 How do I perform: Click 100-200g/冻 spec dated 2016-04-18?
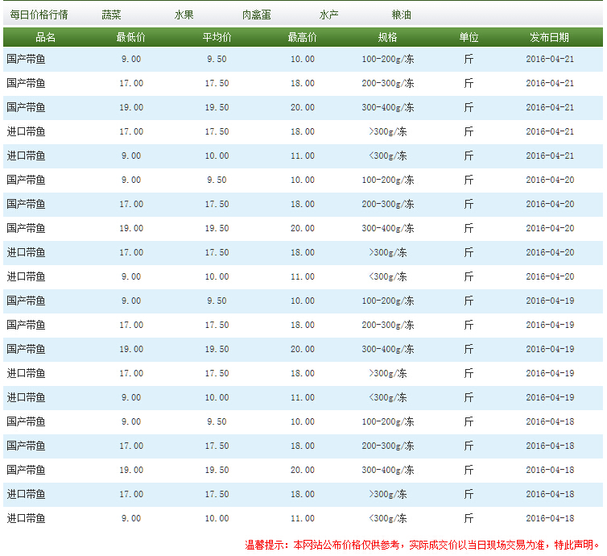coord(388,422)
